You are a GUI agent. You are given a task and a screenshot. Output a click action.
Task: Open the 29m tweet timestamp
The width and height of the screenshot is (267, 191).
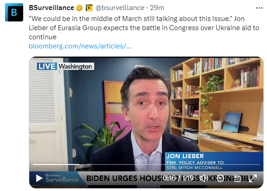(x=157, y=8)
